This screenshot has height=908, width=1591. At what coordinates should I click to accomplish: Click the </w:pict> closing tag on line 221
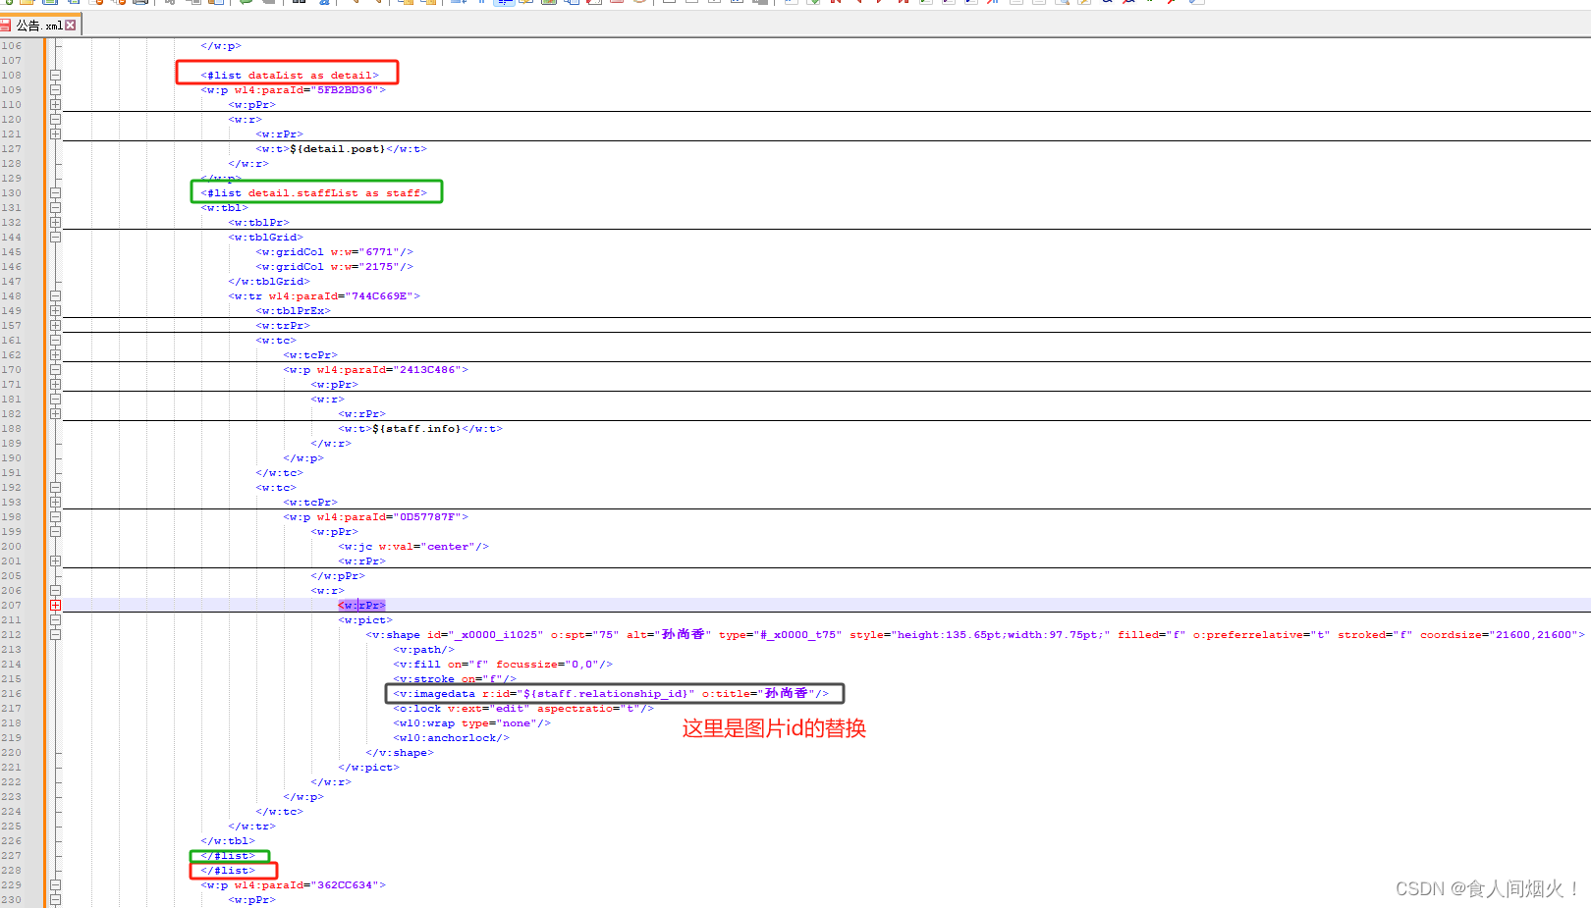369,768
